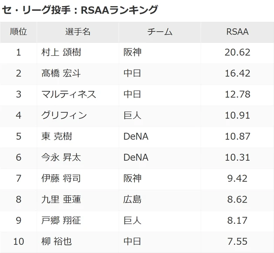Click the rank number 5 cell
Screen dimensions: 274x253
pos(18,136)
